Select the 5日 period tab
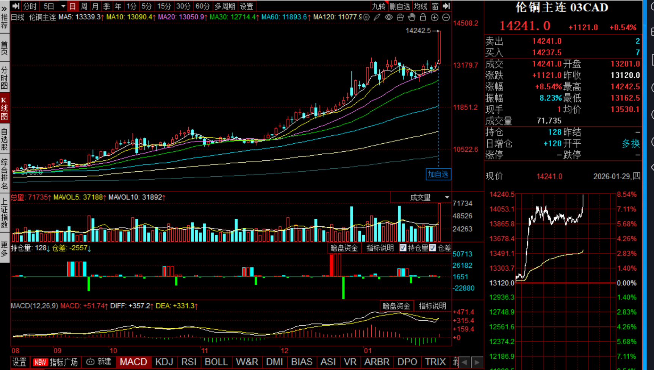The height and width of the screenshot is (370, 654). tap(49, 6)
